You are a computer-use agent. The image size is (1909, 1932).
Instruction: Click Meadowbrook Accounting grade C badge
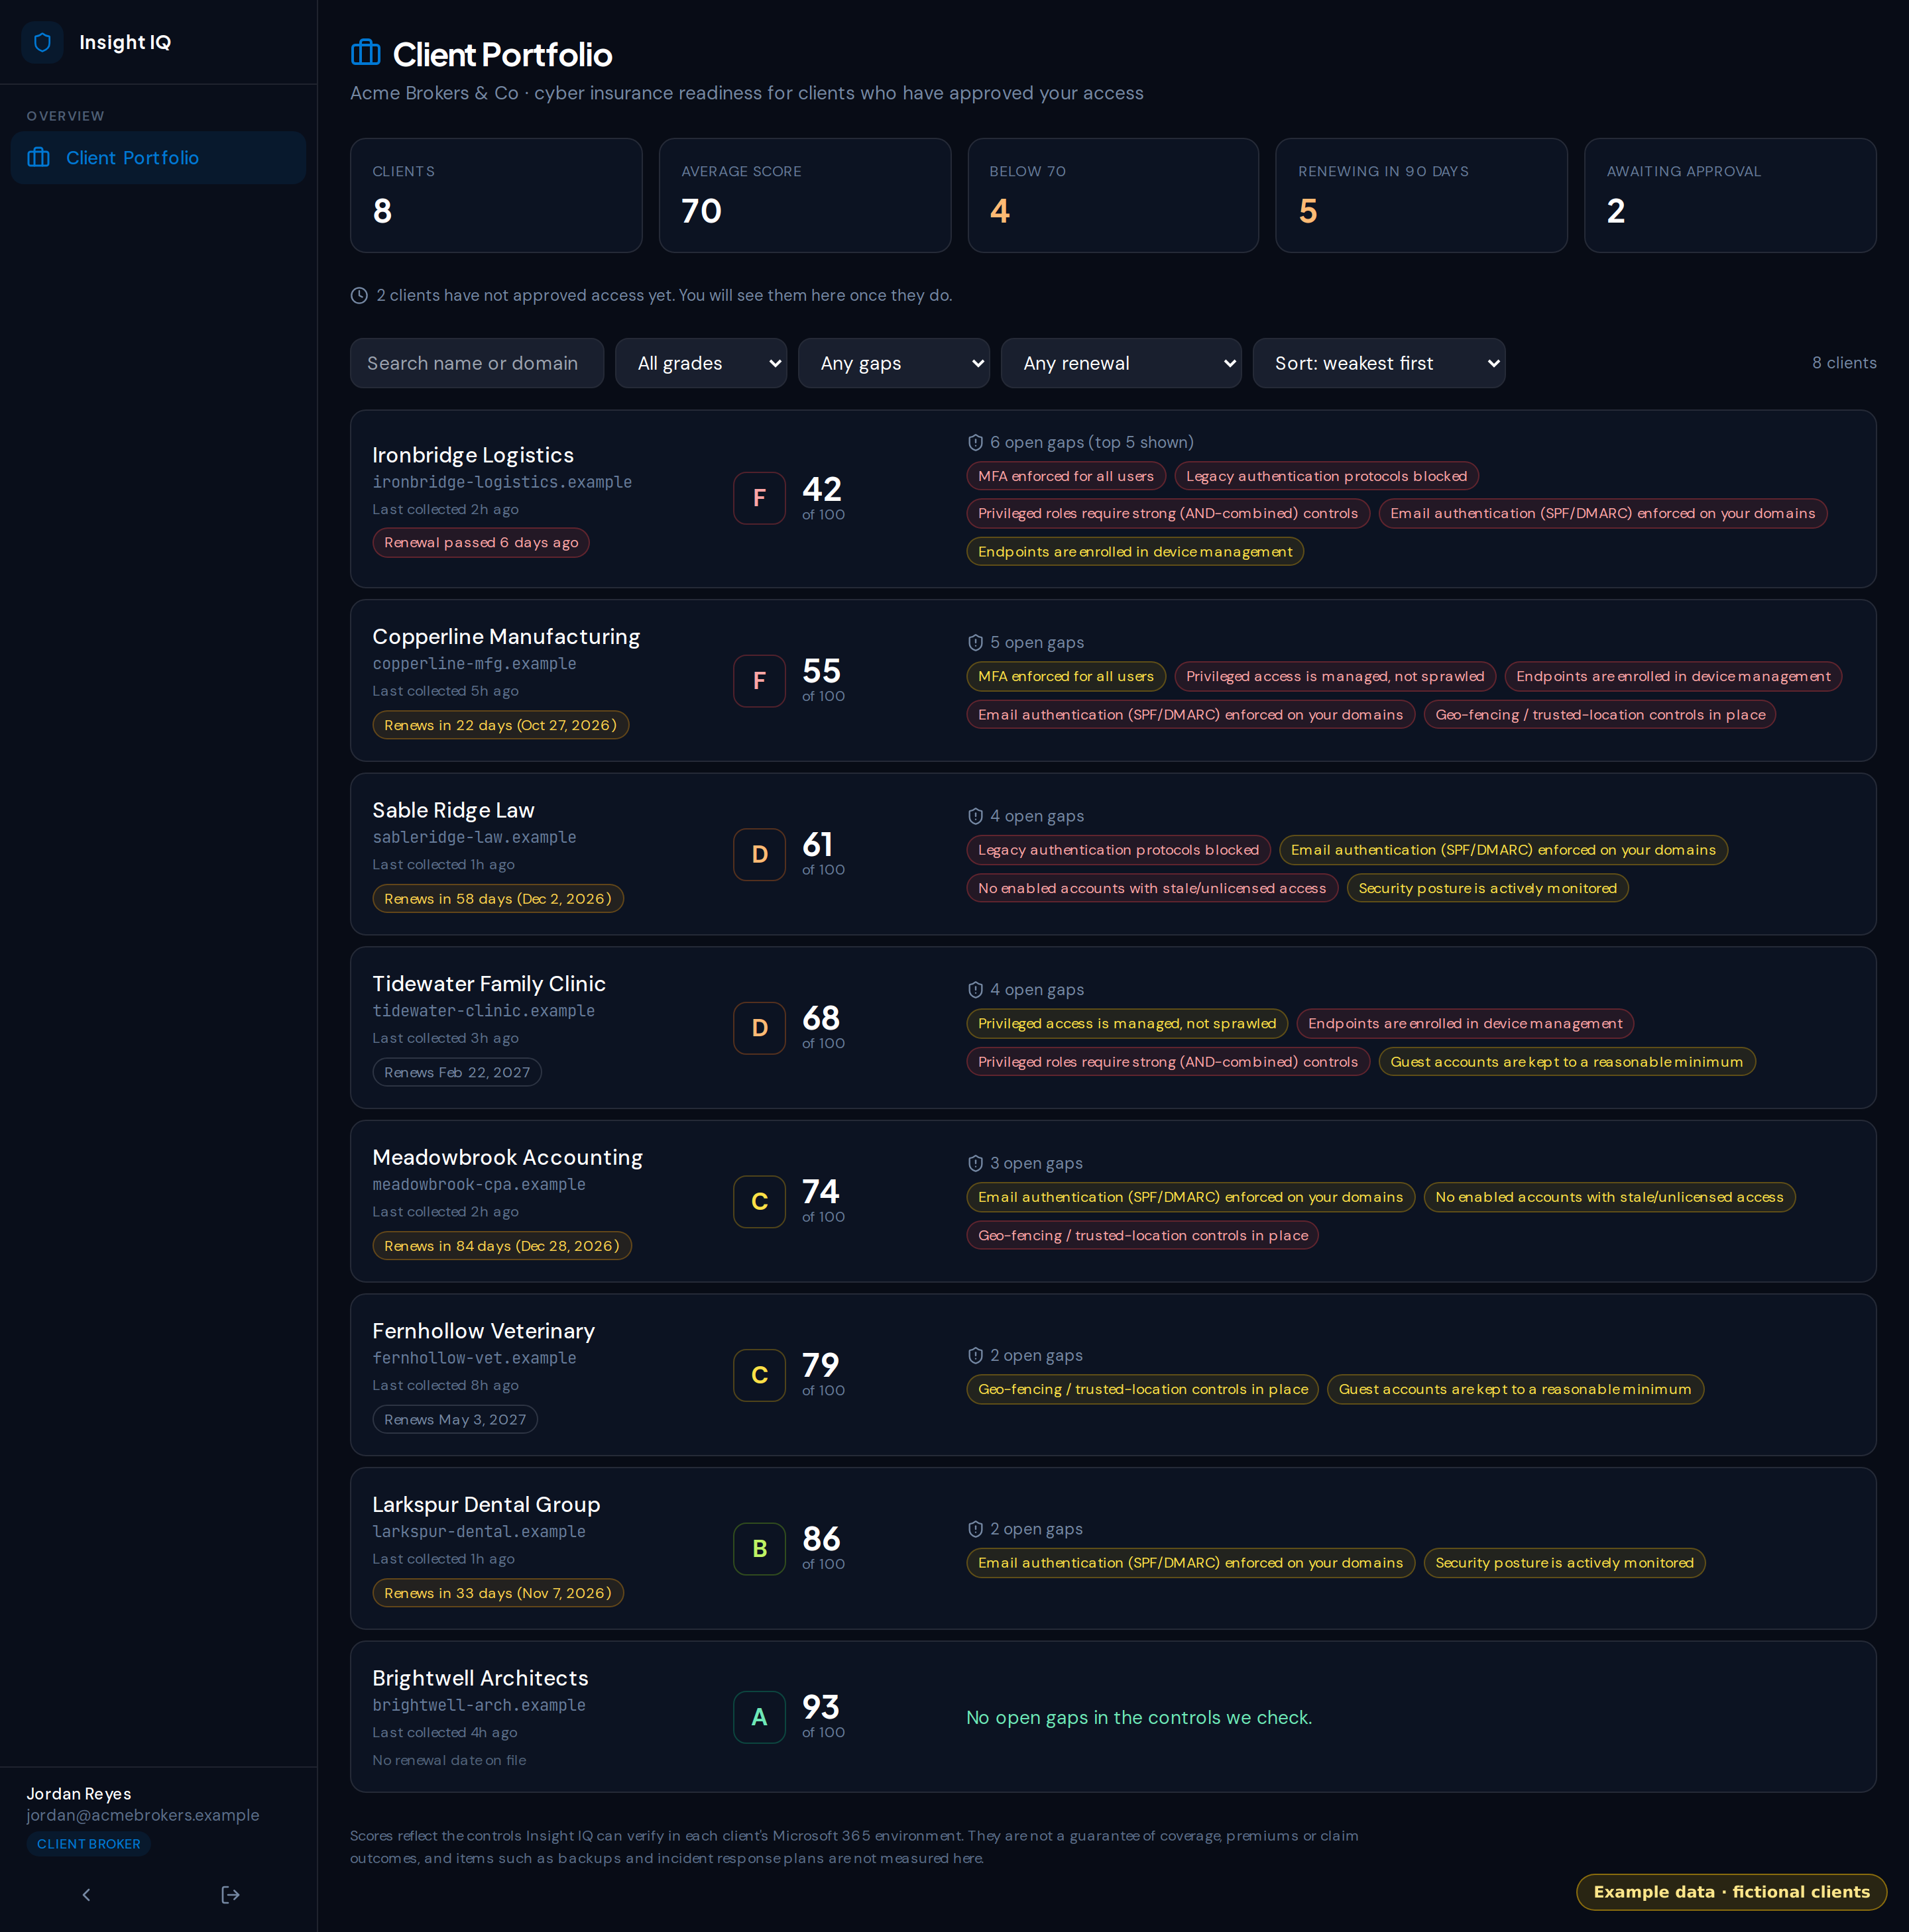point(760,1202)
